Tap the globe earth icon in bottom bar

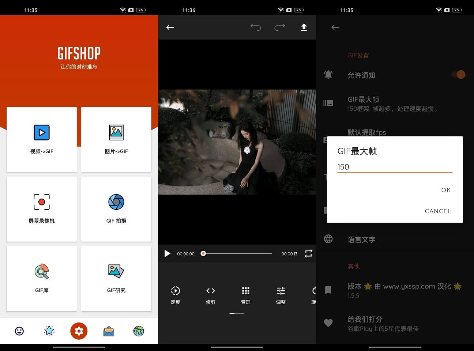(x=139, y=331)
